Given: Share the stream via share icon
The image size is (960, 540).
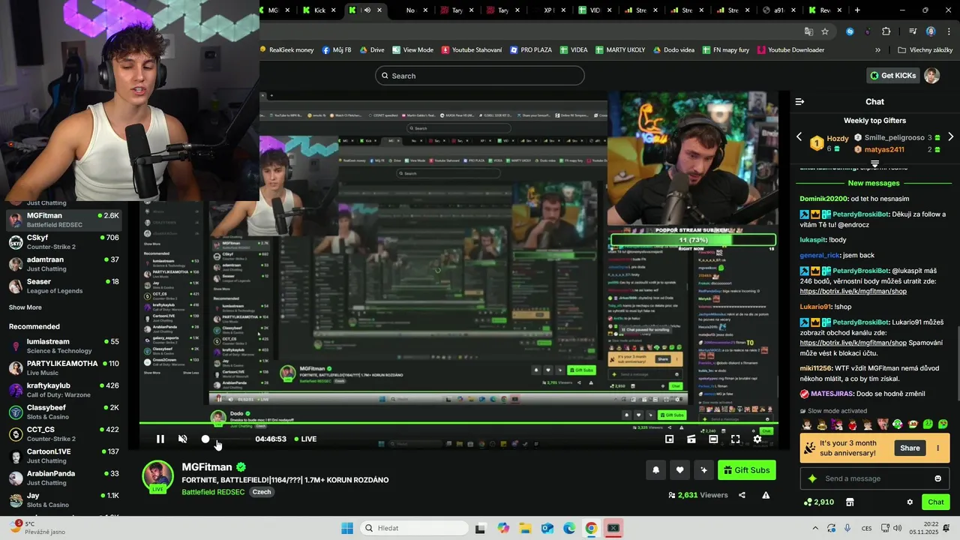Looking at the screenshot, I should click(x=742, y=495).
